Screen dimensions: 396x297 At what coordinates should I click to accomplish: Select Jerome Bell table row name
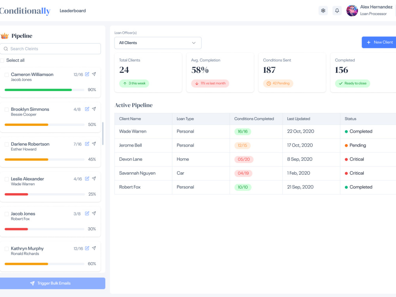(x=131, y=145)
